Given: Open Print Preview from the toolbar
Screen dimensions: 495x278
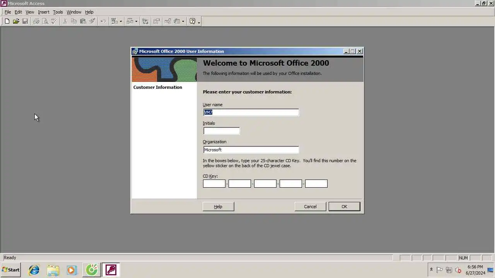Looking at the screenshot, I should click(45, 21).
